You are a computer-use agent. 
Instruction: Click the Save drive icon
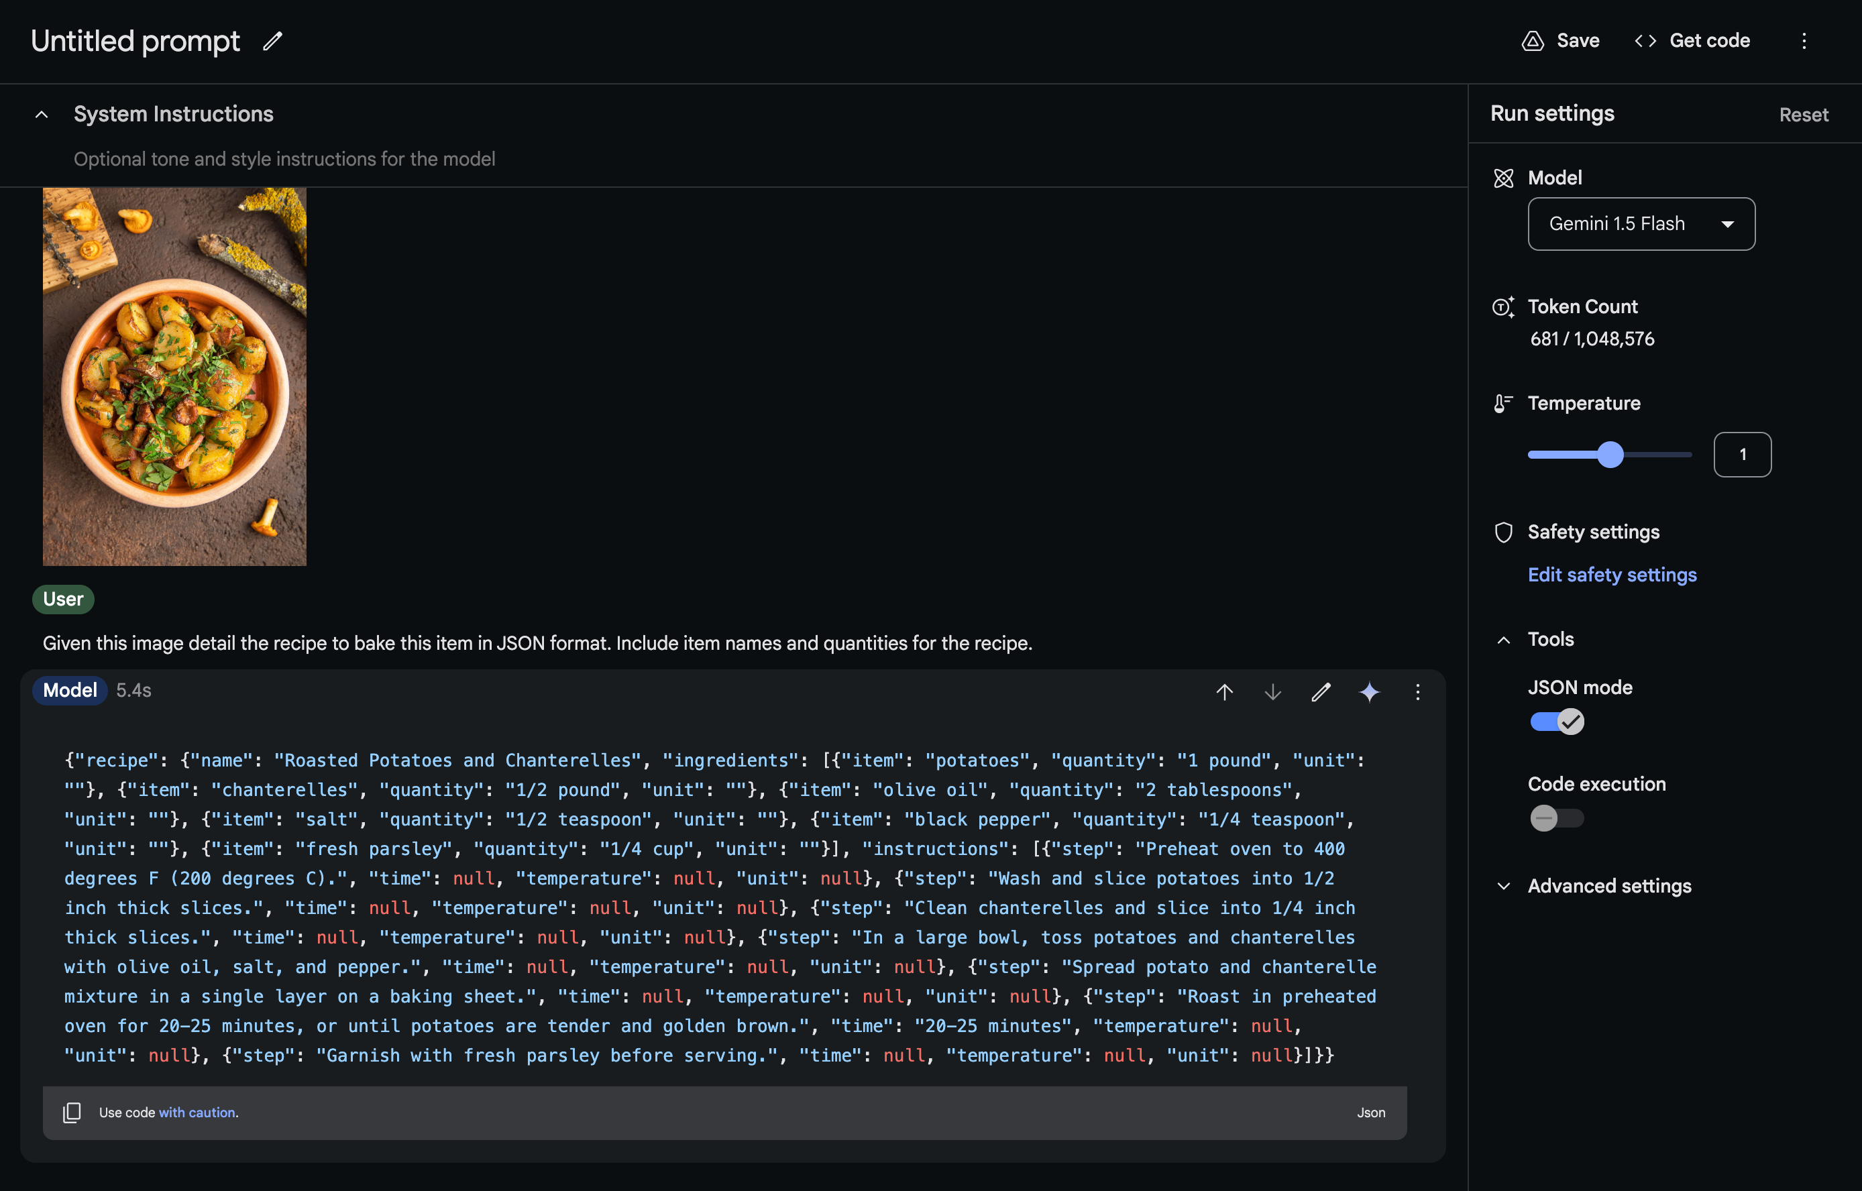tap(1533, 41)
